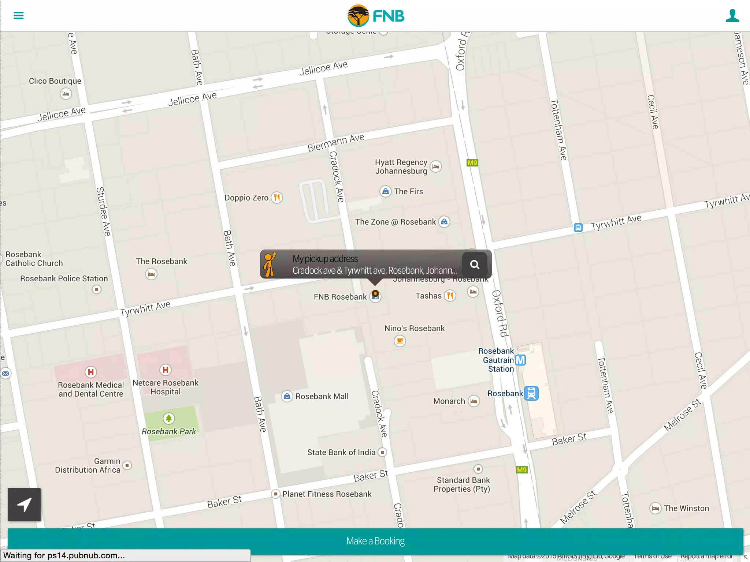The height and width of the screenshot is (562, 750).
Task: Select the bus stop icon on Tyrwhitt Ave
Action: (x=578, y=228)
